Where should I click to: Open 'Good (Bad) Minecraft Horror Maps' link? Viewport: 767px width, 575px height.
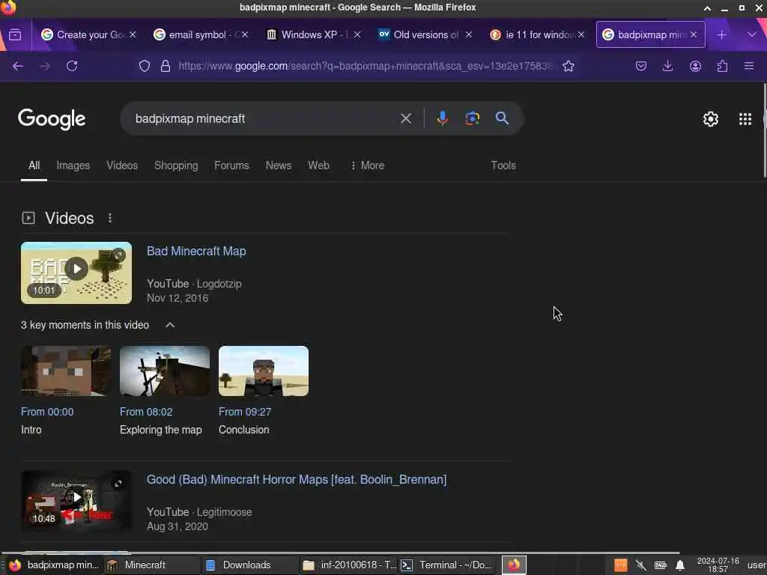pyautogui.click(x=297, y=480)
